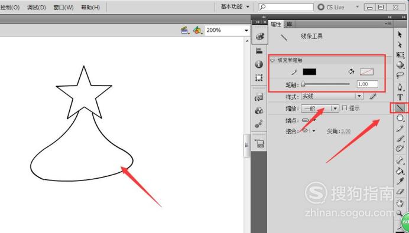Viewport: 409px width, 233px height.
Task: Click the 笔触 stroke width slider
Action: [325, 84]
